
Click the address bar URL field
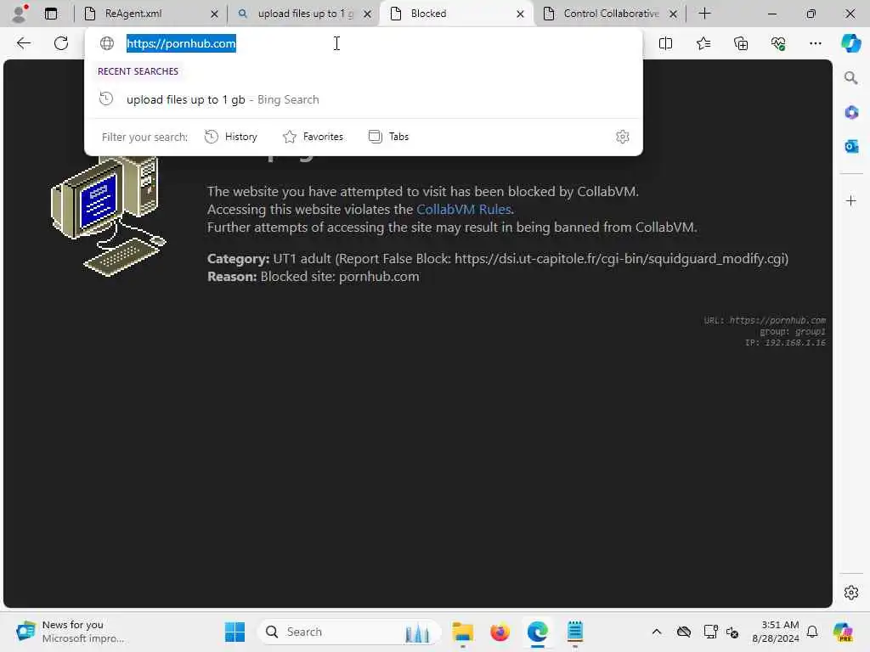pos(364,43)
